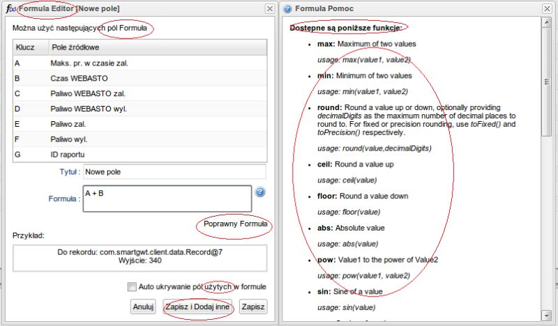
Task: Enable Auto ukrywanie pól użytych checkbox
Action: tap(132, 286)
